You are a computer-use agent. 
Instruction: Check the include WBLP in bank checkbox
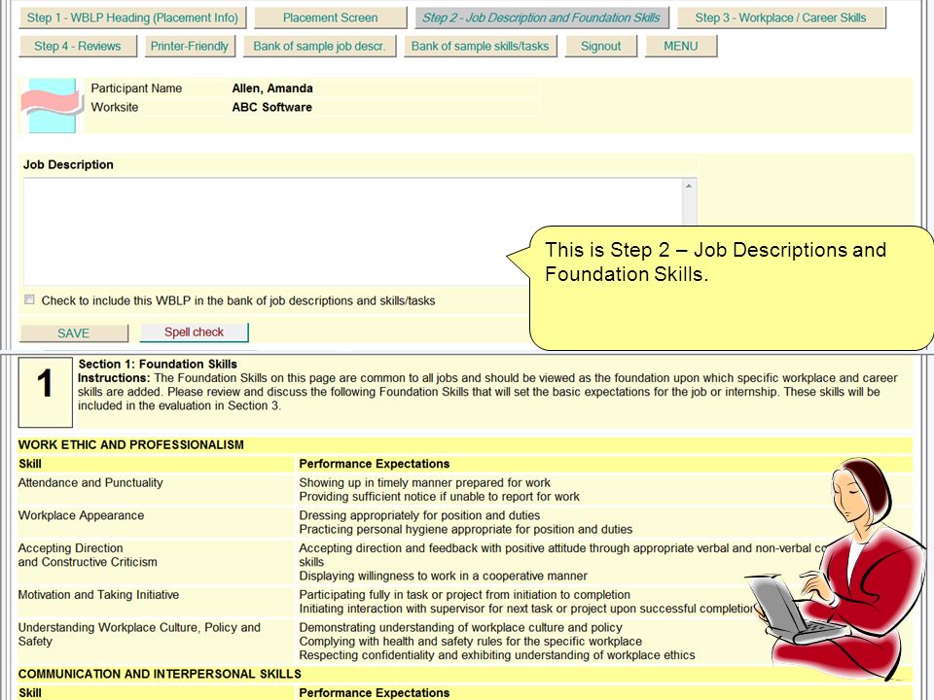[30, 299]
